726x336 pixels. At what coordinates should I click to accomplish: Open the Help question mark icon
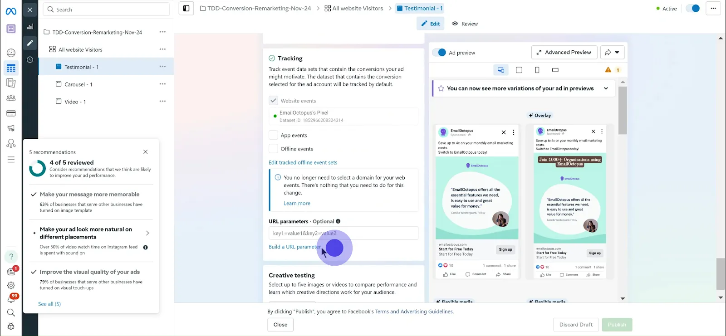point(11,257)
